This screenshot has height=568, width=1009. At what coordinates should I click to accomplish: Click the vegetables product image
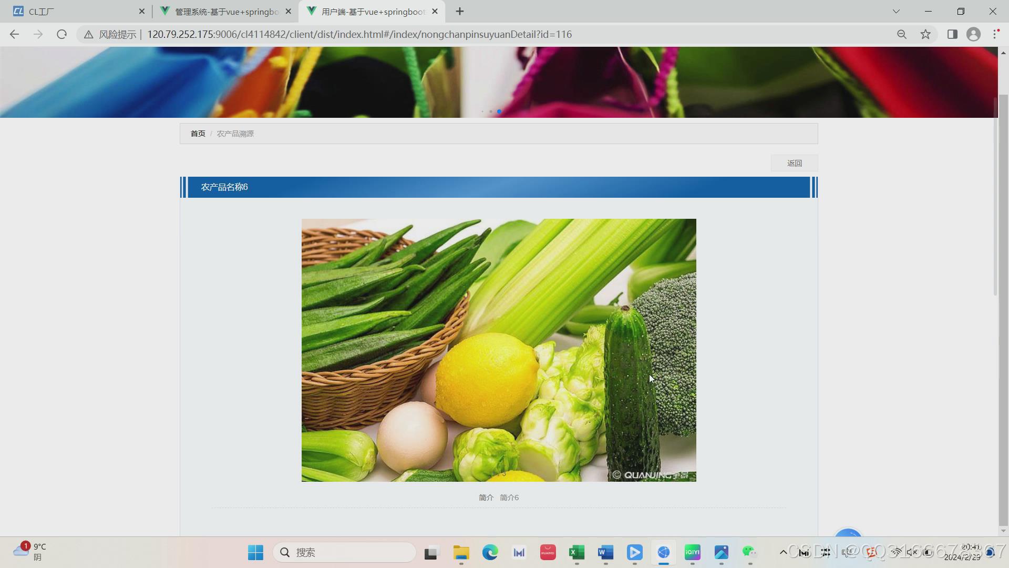[x=499, y=350]
